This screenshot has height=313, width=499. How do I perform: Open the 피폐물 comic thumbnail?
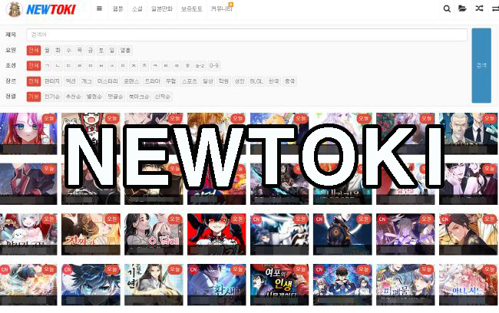(x=405, y=285)
